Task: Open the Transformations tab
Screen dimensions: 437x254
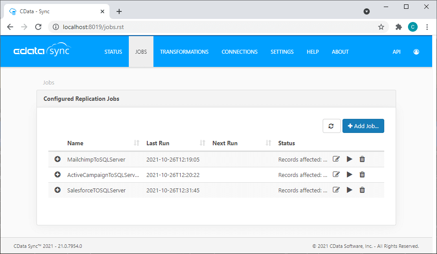Action: point(184,52)
